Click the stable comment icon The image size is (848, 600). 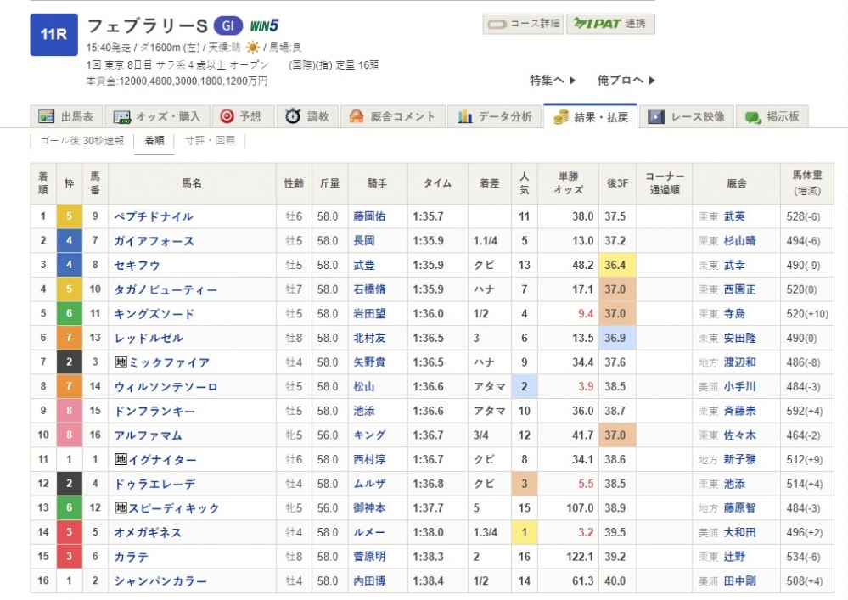click(x=356, y=116)
